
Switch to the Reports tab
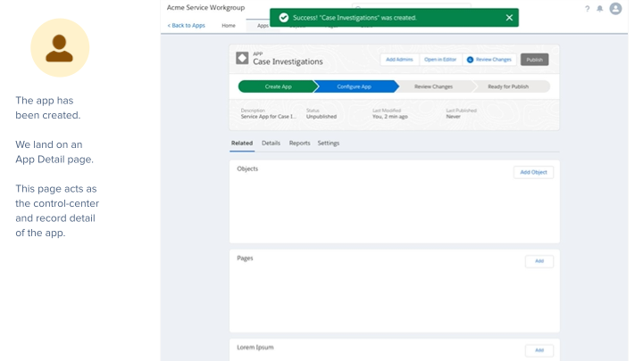[x=299, y=144]
